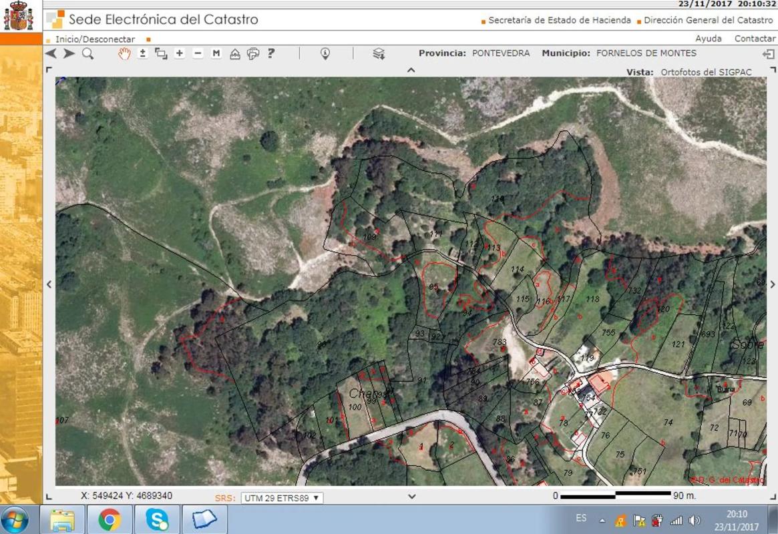Open Google Chrome from the taskbar
The height and width of the screenshot is (534, 778).
(110, 519)
